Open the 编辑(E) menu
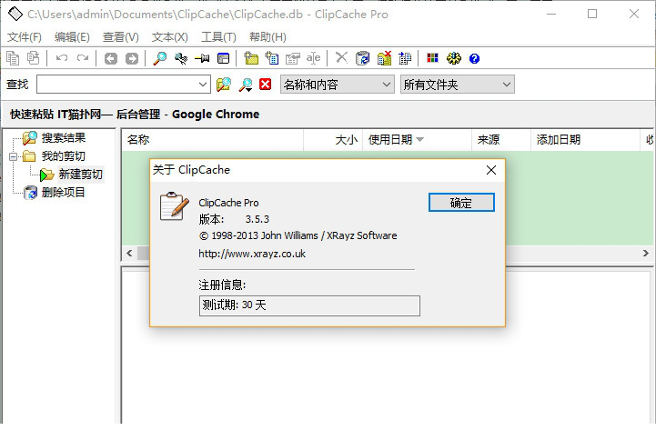The width and height of the screenshot is (656, 440). pyautogui.click(x=72, y=37)
